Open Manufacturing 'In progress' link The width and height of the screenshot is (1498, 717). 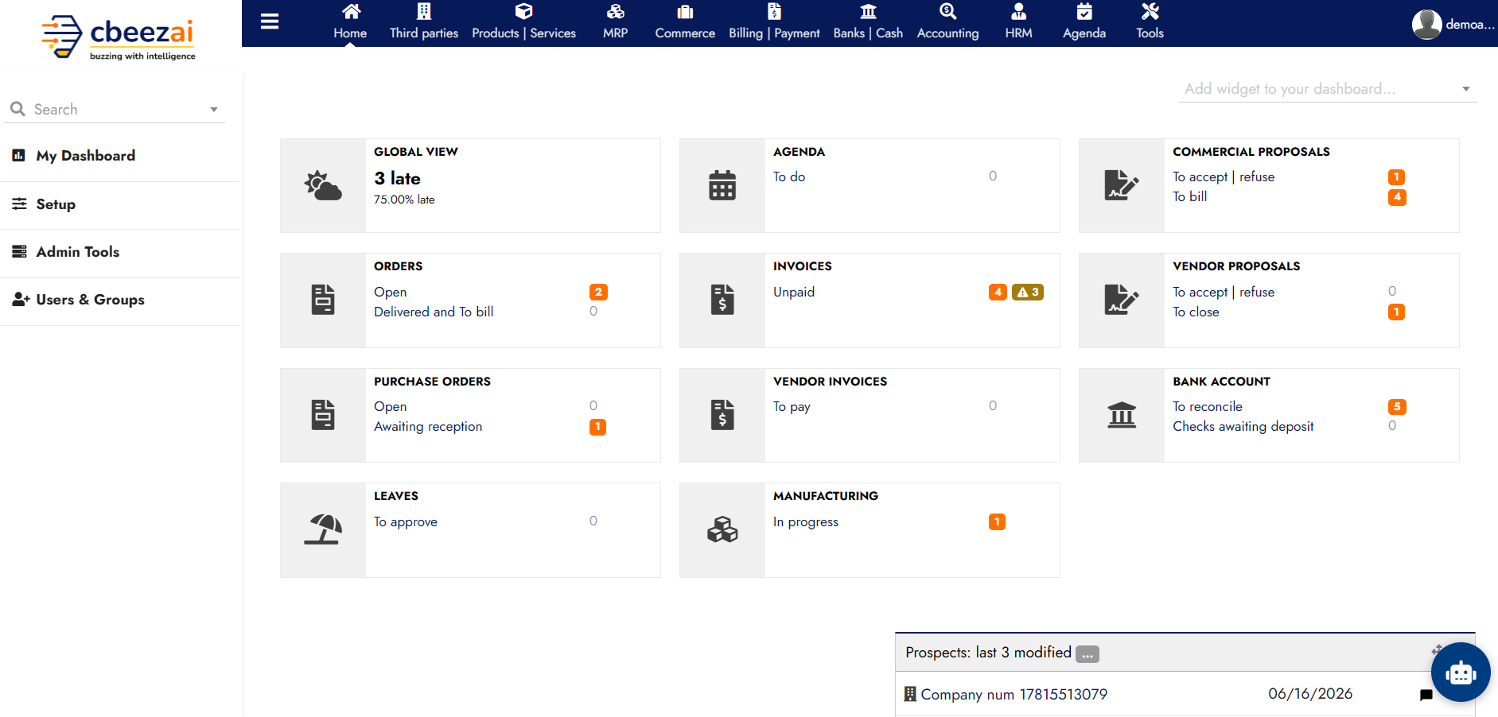point(806,522)
